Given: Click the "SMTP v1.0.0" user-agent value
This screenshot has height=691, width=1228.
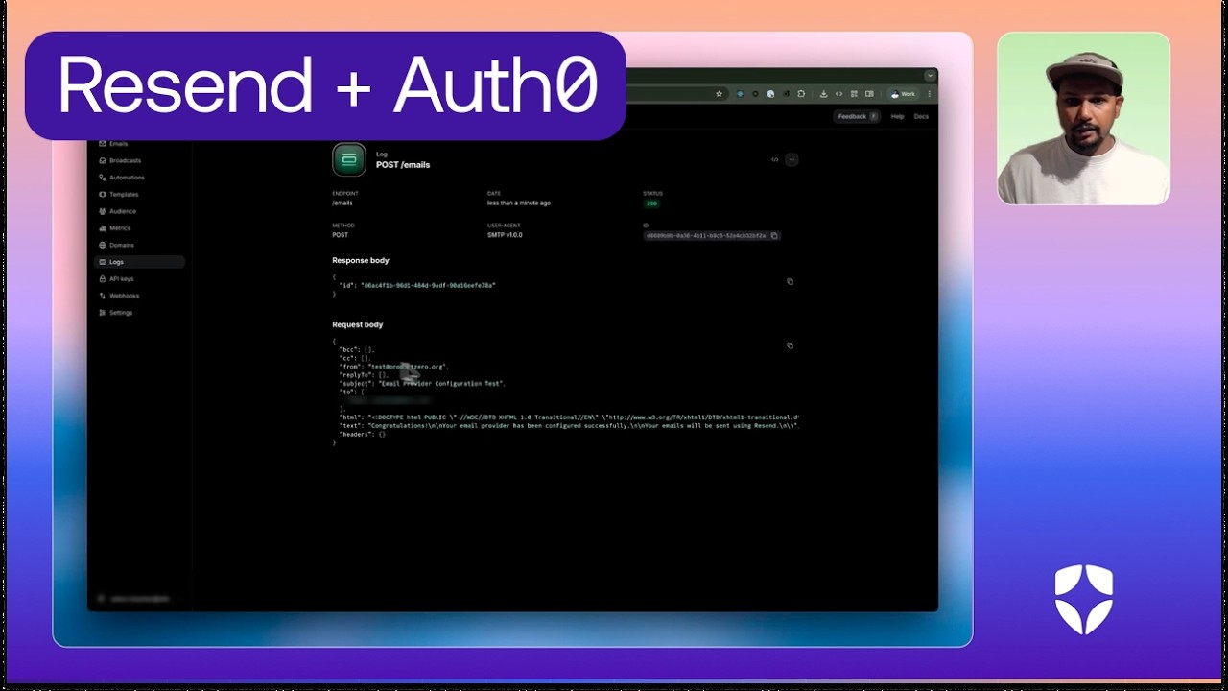Looking at the screenshot, I should [x=505, y=235].
